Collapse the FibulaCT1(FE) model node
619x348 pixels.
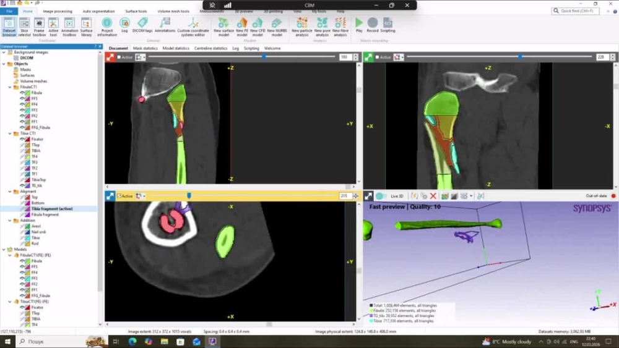tap(11, 255)
